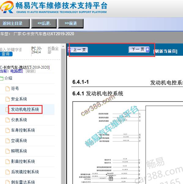Viewport: 183px width, 184px height.
Task: Click the document icon beside 车身控制系统
Action: pyautogui.click(x=8, y=130)
